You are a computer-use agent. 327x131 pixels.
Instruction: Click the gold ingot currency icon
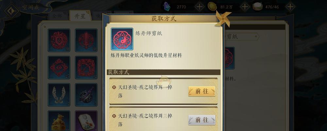[x=212, y=7]
